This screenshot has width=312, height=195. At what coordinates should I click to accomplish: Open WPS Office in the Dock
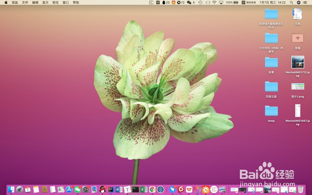pyautogui.click(x=189, y=189)
